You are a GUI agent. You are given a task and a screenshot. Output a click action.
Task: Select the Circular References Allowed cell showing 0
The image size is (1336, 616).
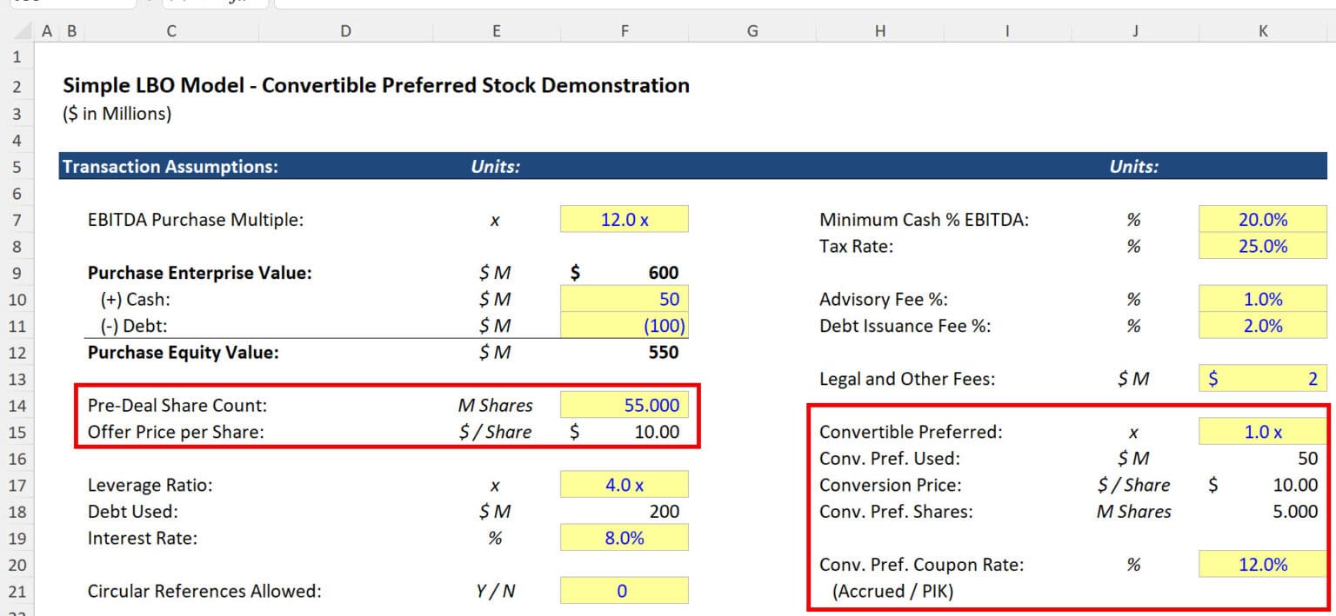click(x=624, y=590)
